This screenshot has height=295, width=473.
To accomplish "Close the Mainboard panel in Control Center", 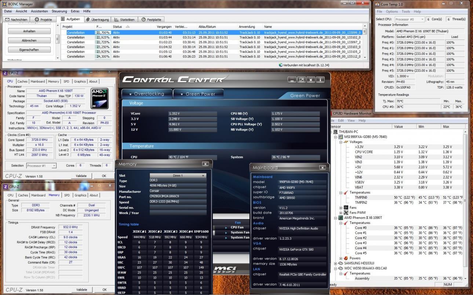I will 322,167.
